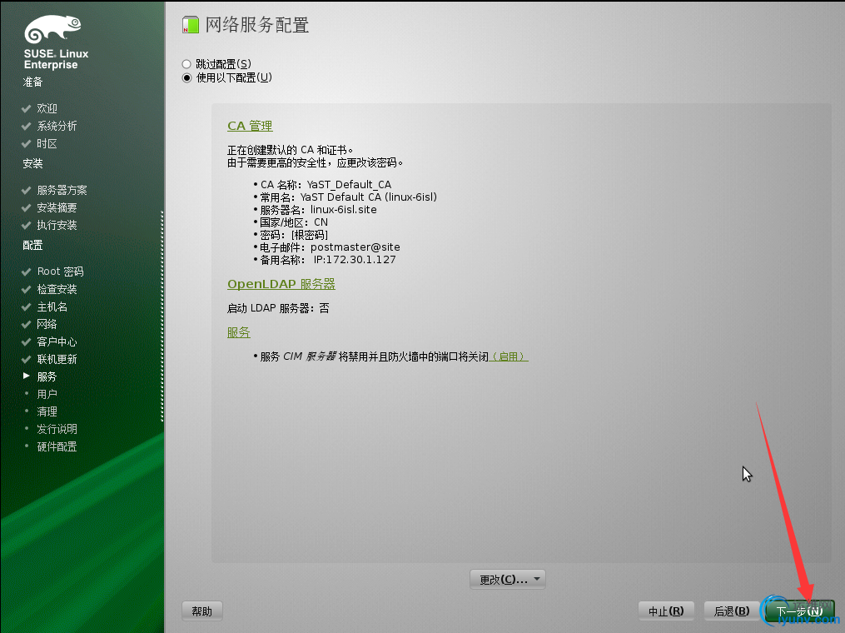Select the 主机名 step in sidebar
This screenshot has width=845, height=633.
click(x=52, y=307)
